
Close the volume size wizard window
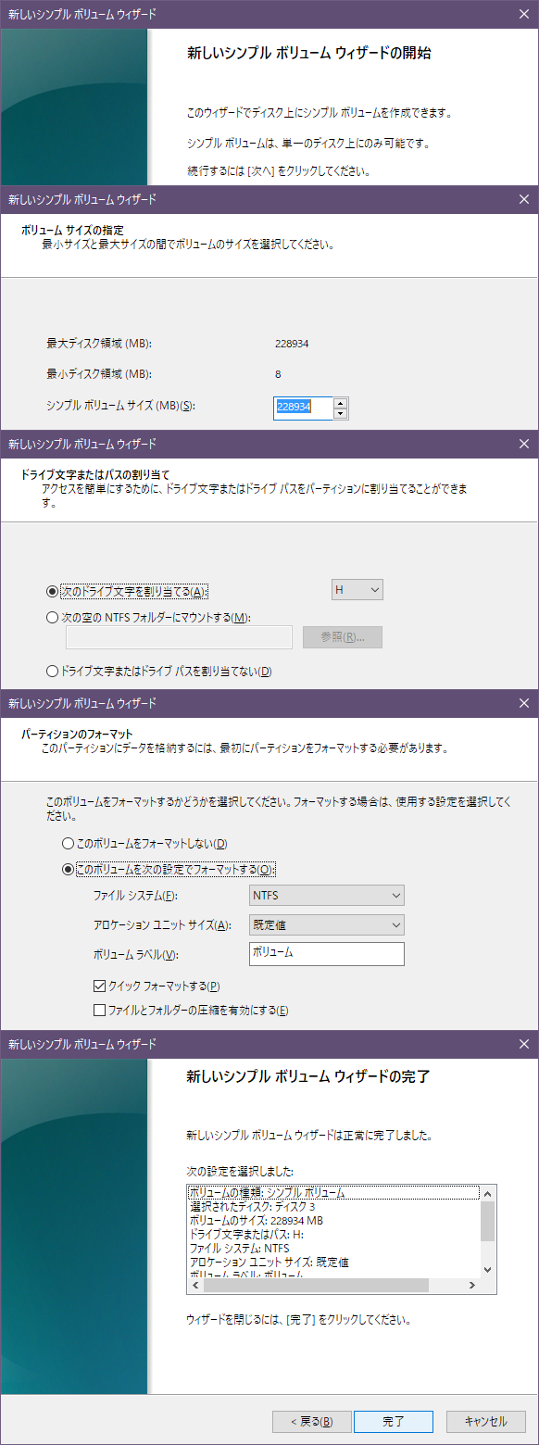pos(525,198)
